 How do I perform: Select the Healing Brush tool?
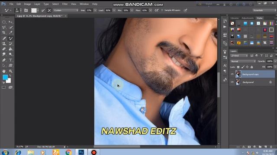coord(4,38)
